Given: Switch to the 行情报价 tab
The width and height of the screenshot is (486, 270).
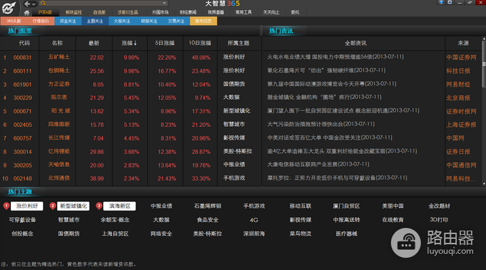Looking at the screenshot, I should tap(41, 21).
